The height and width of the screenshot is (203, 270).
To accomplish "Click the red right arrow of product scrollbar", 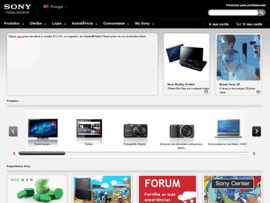I will (254, 153).
